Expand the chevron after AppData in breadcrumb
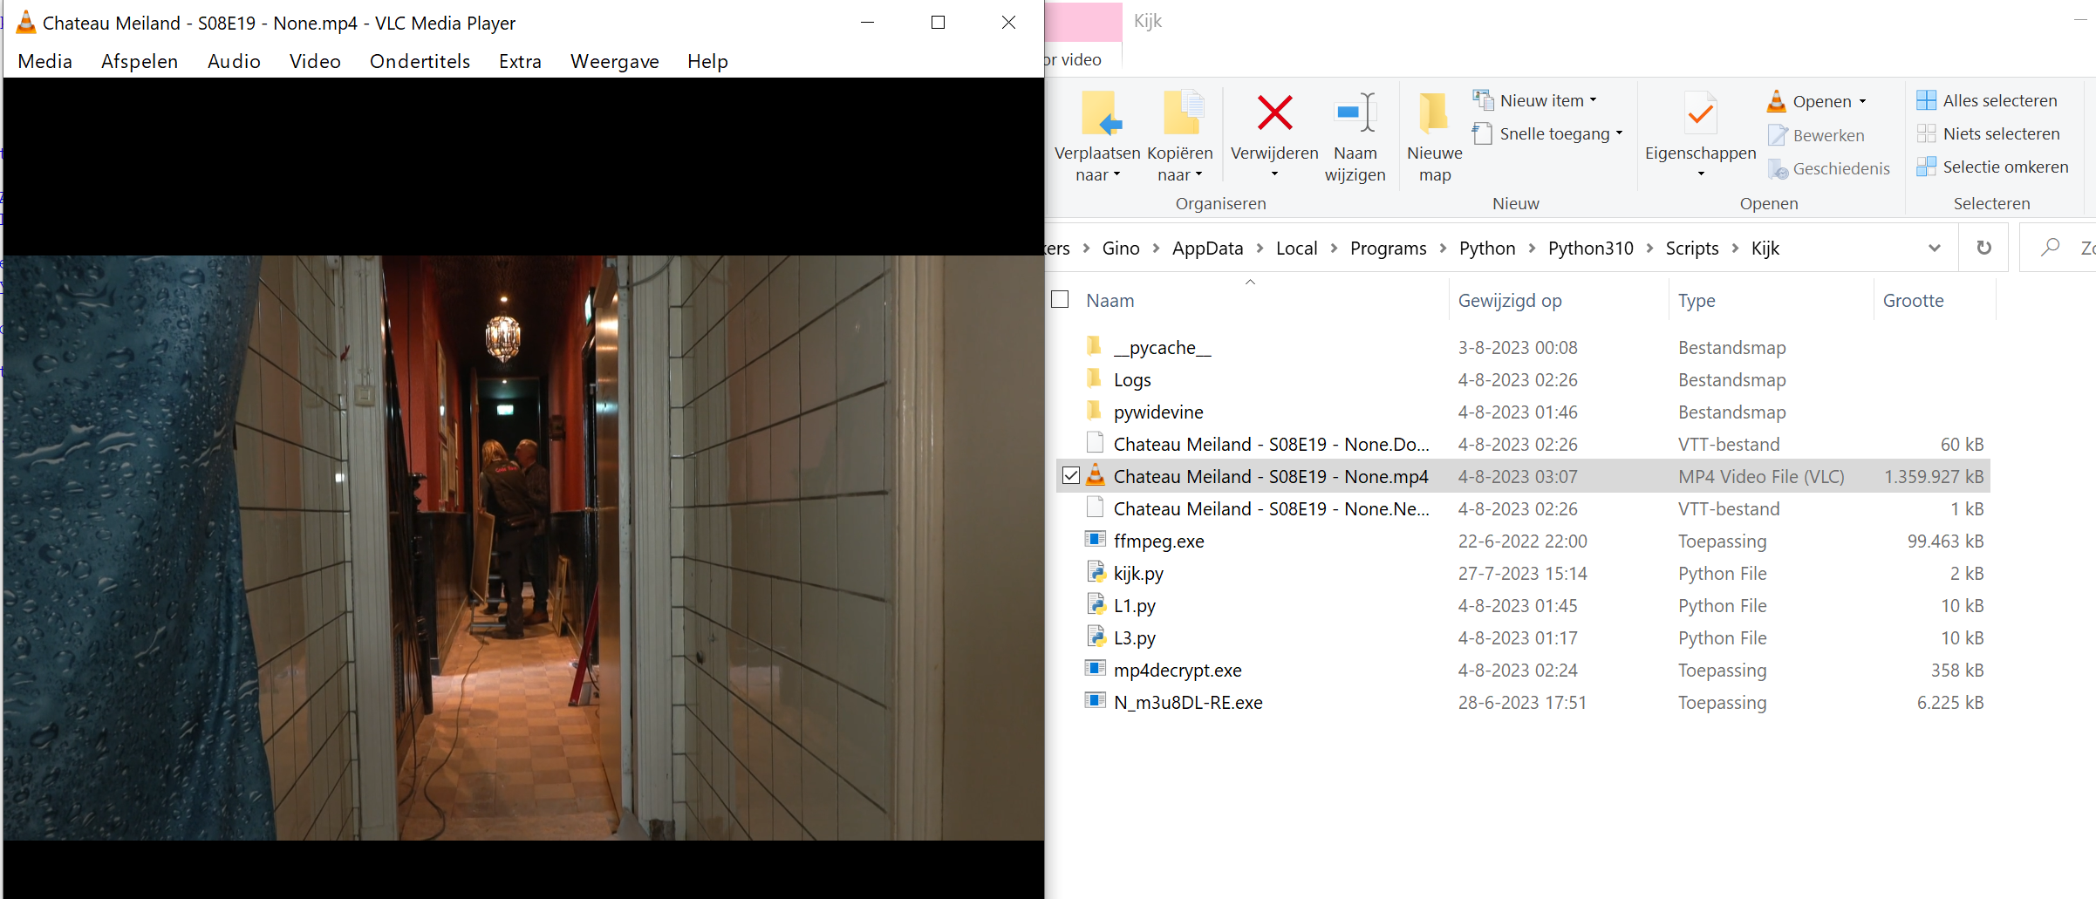Screen dimensions: 2096x899 coord(1260,248)
